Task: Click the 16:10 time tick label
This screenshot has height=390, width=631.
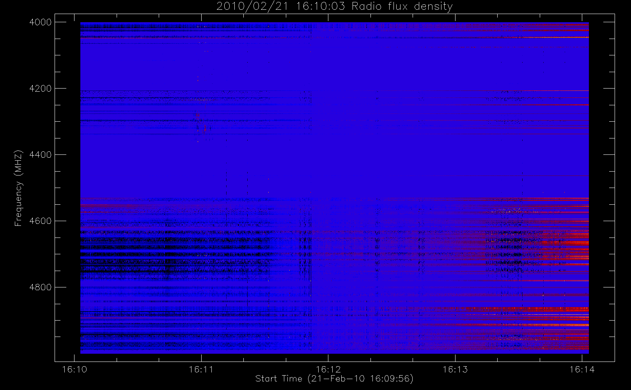Action: [74, 369]
